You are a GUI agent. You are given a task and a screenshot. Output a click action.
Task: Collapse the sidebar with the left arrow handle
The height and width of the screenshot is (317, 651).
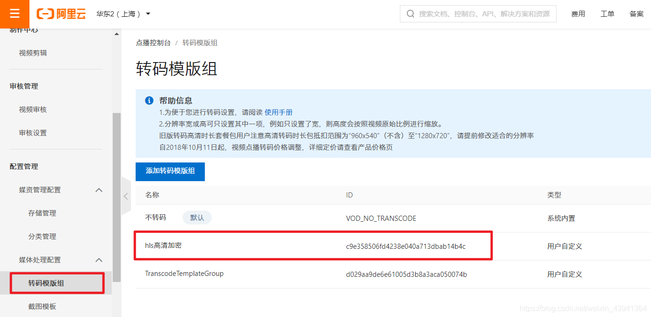tap(126, 196)
